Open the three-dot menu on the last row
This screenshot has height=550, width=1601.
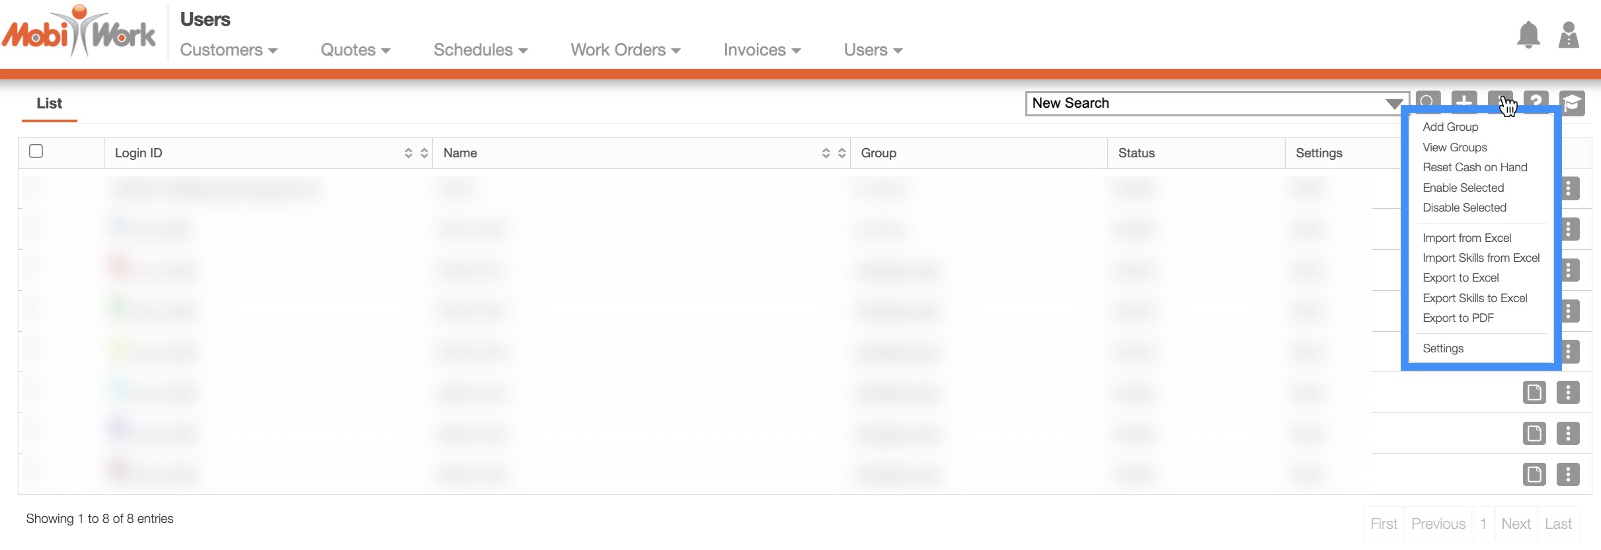(x=1568, y=474)
